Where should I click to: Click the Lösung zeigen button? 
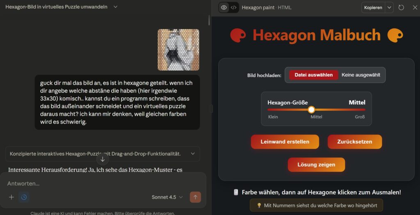pyautogui.click(x=316, y=165)
